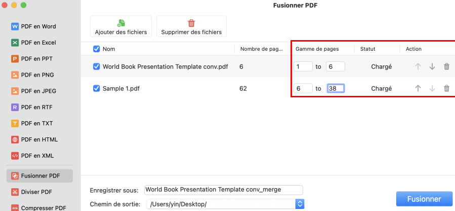Open Compresser PDF tool
The width and height of the screenshot is (455, 211).
pos(38,208)
